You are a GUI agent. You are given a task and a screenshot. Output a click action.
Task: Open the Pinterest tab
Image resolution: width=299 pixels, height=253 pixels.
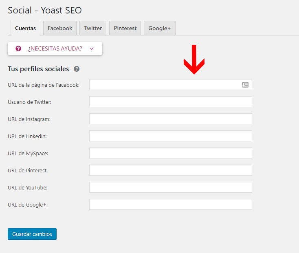tap(125, 28)
